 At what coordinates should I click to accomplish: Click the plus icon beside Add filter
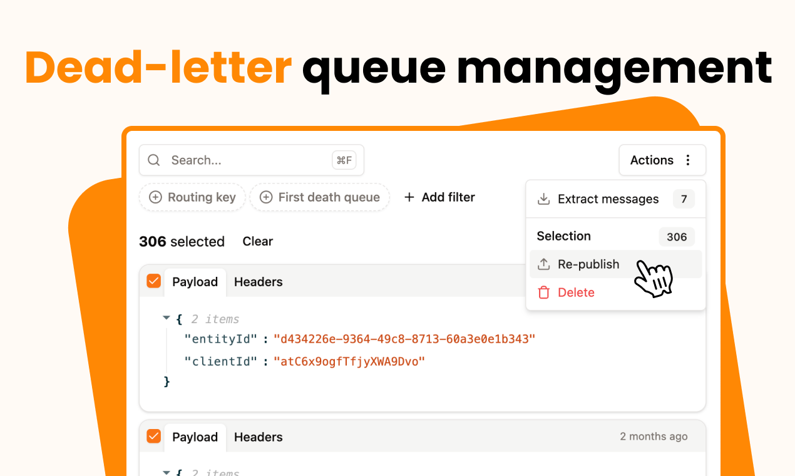(x=409, y=197)
